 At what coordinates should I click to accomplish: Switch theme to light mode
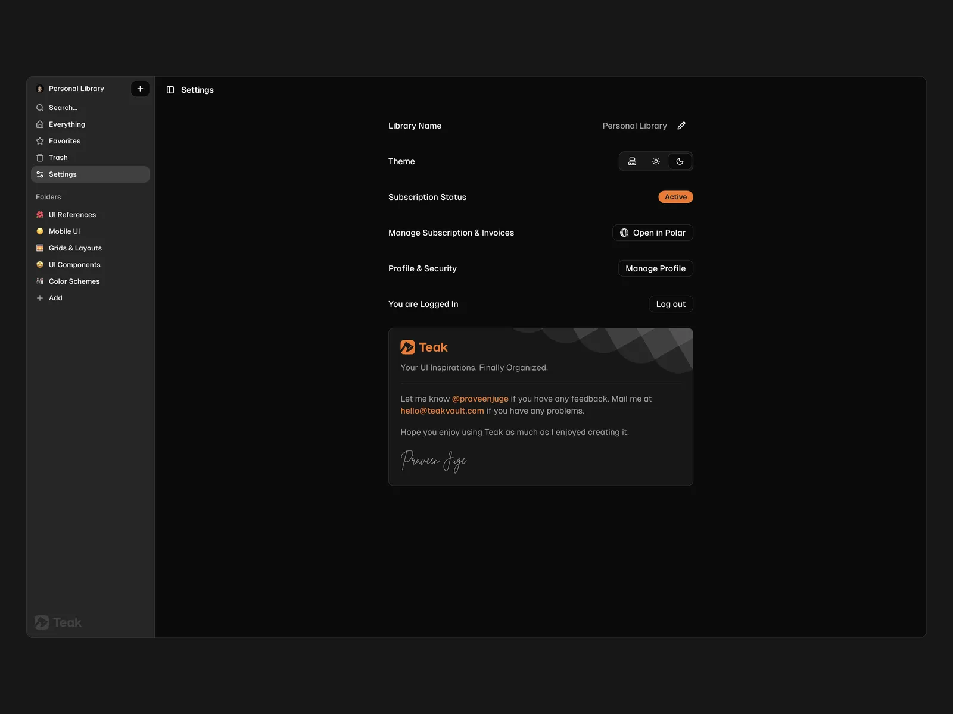pos(656,161)
